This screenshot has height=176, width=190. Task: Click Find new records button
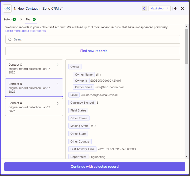(92, 51)
